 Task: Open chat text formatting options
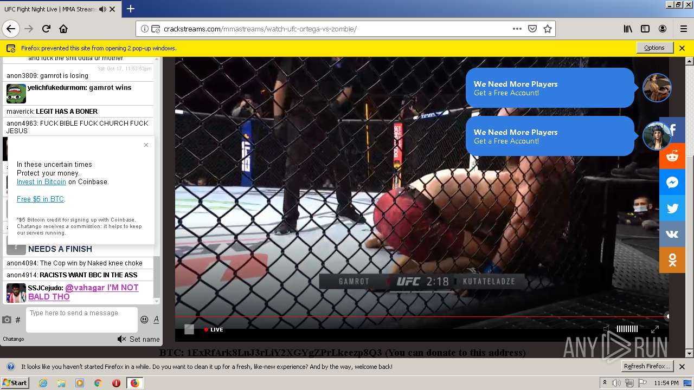pos(156,320)
